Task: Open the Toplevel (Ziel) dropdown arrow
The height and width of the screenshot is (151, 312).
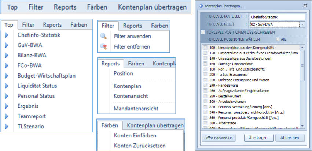Action: click(302, 24)
